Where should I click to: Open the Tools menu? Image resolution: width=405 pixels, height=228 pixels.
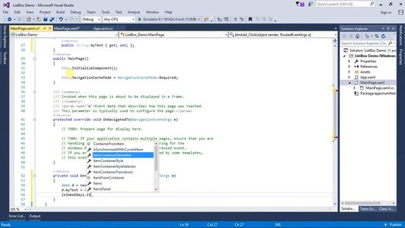pyautogui.click(x=106, y=12)
